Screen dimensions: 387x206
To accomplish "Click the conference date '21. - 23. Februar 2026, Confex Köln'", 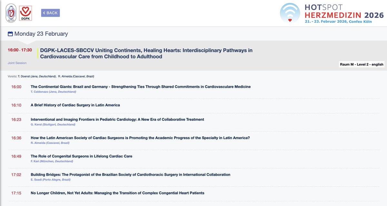I will [x=338, y=22].
